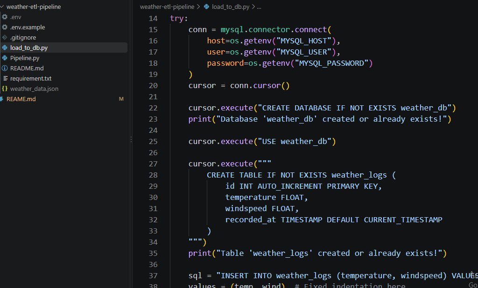478x288 pixels.
Task: Click the load_to_db.py breadcrumb
Action: tap(231, 7)
